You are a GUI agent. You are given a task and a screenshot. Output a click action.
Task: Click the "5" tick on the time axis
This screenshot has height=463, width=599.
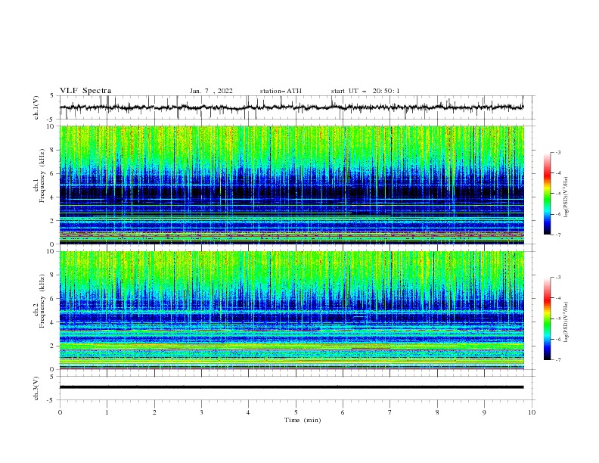296,412
